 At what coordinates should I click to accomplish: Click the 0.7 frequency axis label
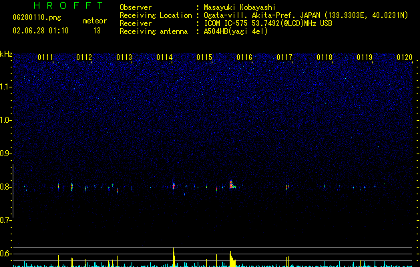point(6,220)
